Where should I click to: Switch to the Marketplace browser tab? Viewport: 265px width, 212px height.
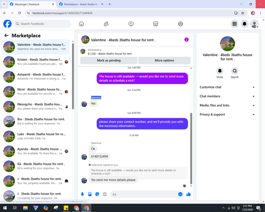[81, 4]
